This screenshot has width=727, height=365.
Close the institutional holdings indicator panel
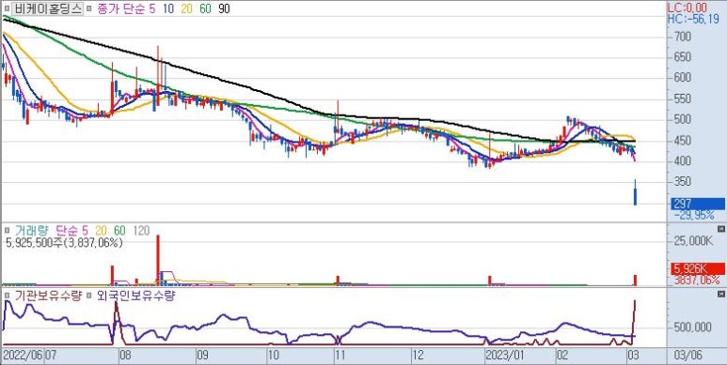pos(721,295)
